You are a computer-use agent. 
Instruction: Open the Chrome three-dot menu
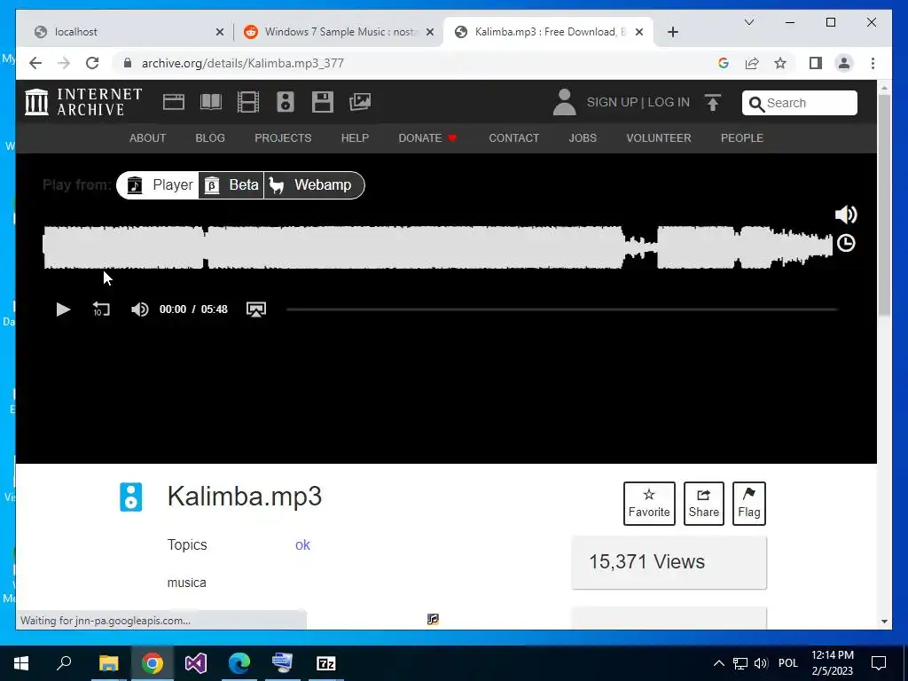point(873,63)
